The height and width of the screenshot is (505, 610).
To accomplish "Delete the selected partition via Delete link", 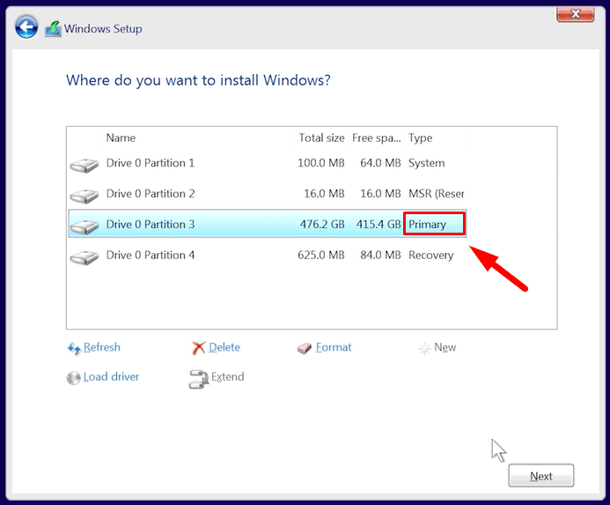I will coord(224,347).
